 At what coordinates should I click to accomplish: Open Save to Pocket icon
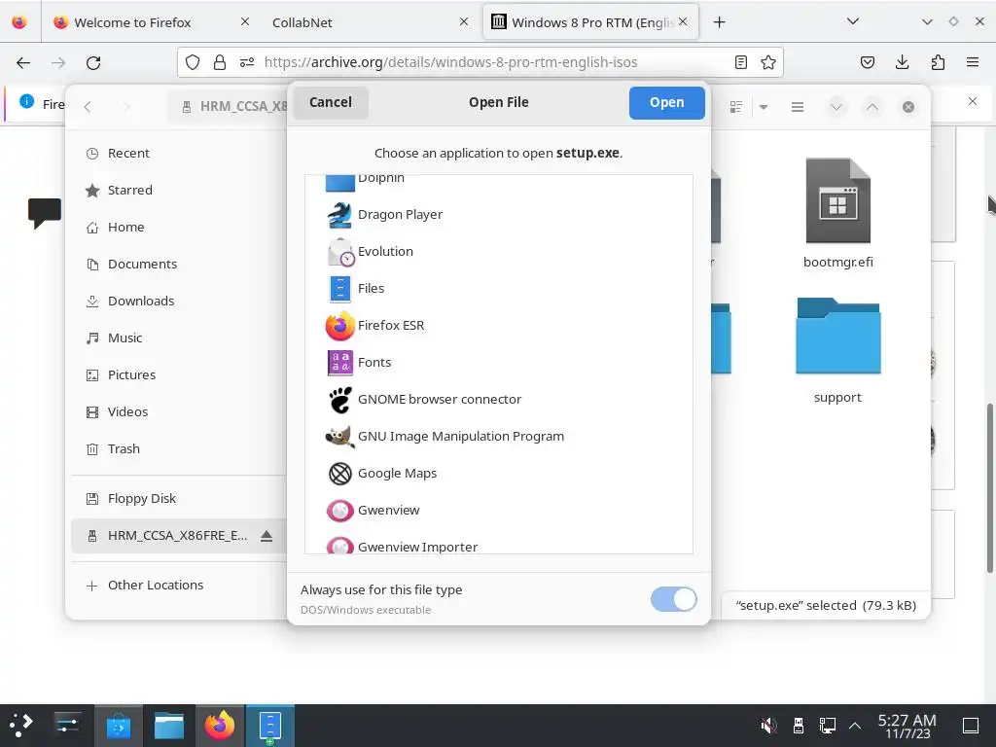pos(867,62)
